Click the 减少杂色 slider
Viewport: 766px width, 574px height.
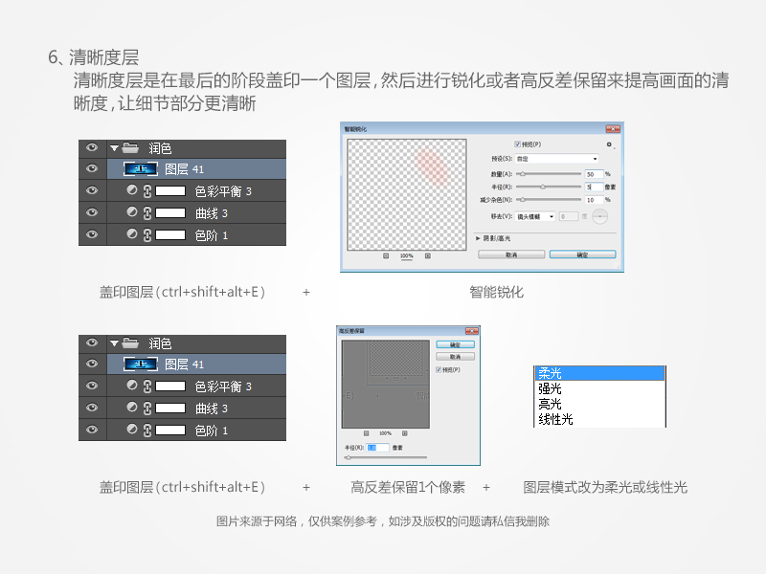coord(549,200)
